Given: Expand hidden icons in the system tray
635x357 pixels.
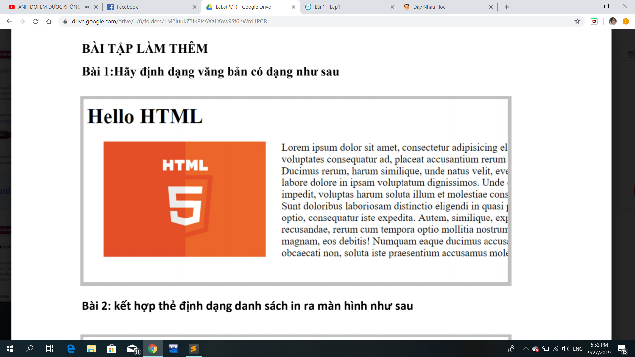Looking at the screenshot, I should 526,349.
